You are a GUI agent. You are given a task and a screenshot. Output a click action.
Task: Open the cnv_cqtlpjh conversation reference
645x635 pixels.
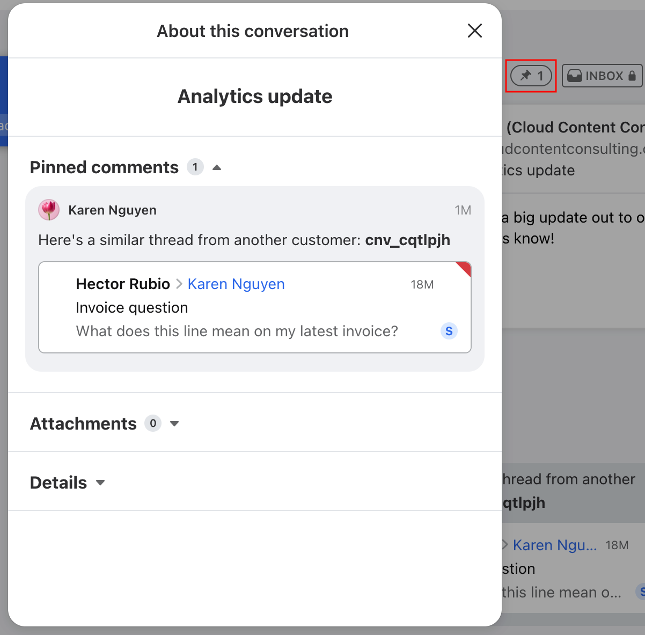(x=407, y=240)
